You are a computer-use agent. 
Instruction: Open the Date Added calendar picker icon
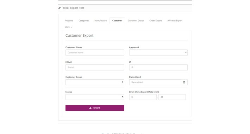(184, 82)
